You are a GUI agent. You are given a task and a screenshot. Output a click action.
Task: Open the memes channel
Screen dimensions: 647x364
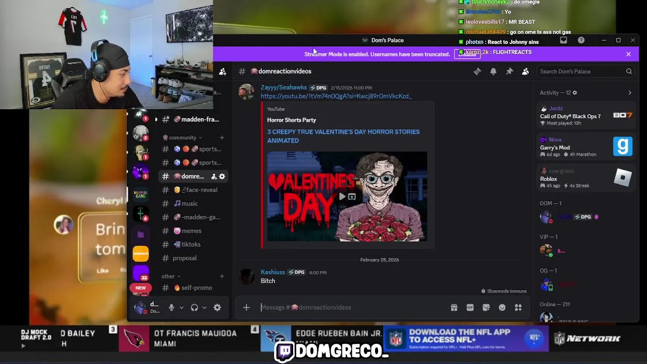click(192, 231)
